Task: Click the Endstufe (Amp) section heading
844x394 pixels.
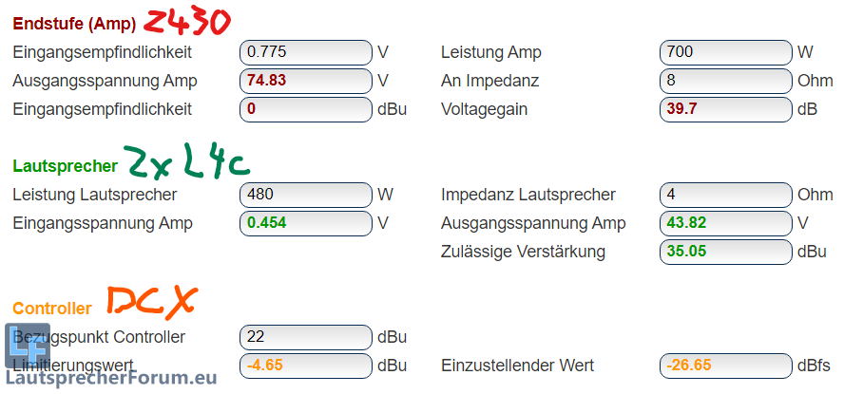Action: [x=74, y=24]
